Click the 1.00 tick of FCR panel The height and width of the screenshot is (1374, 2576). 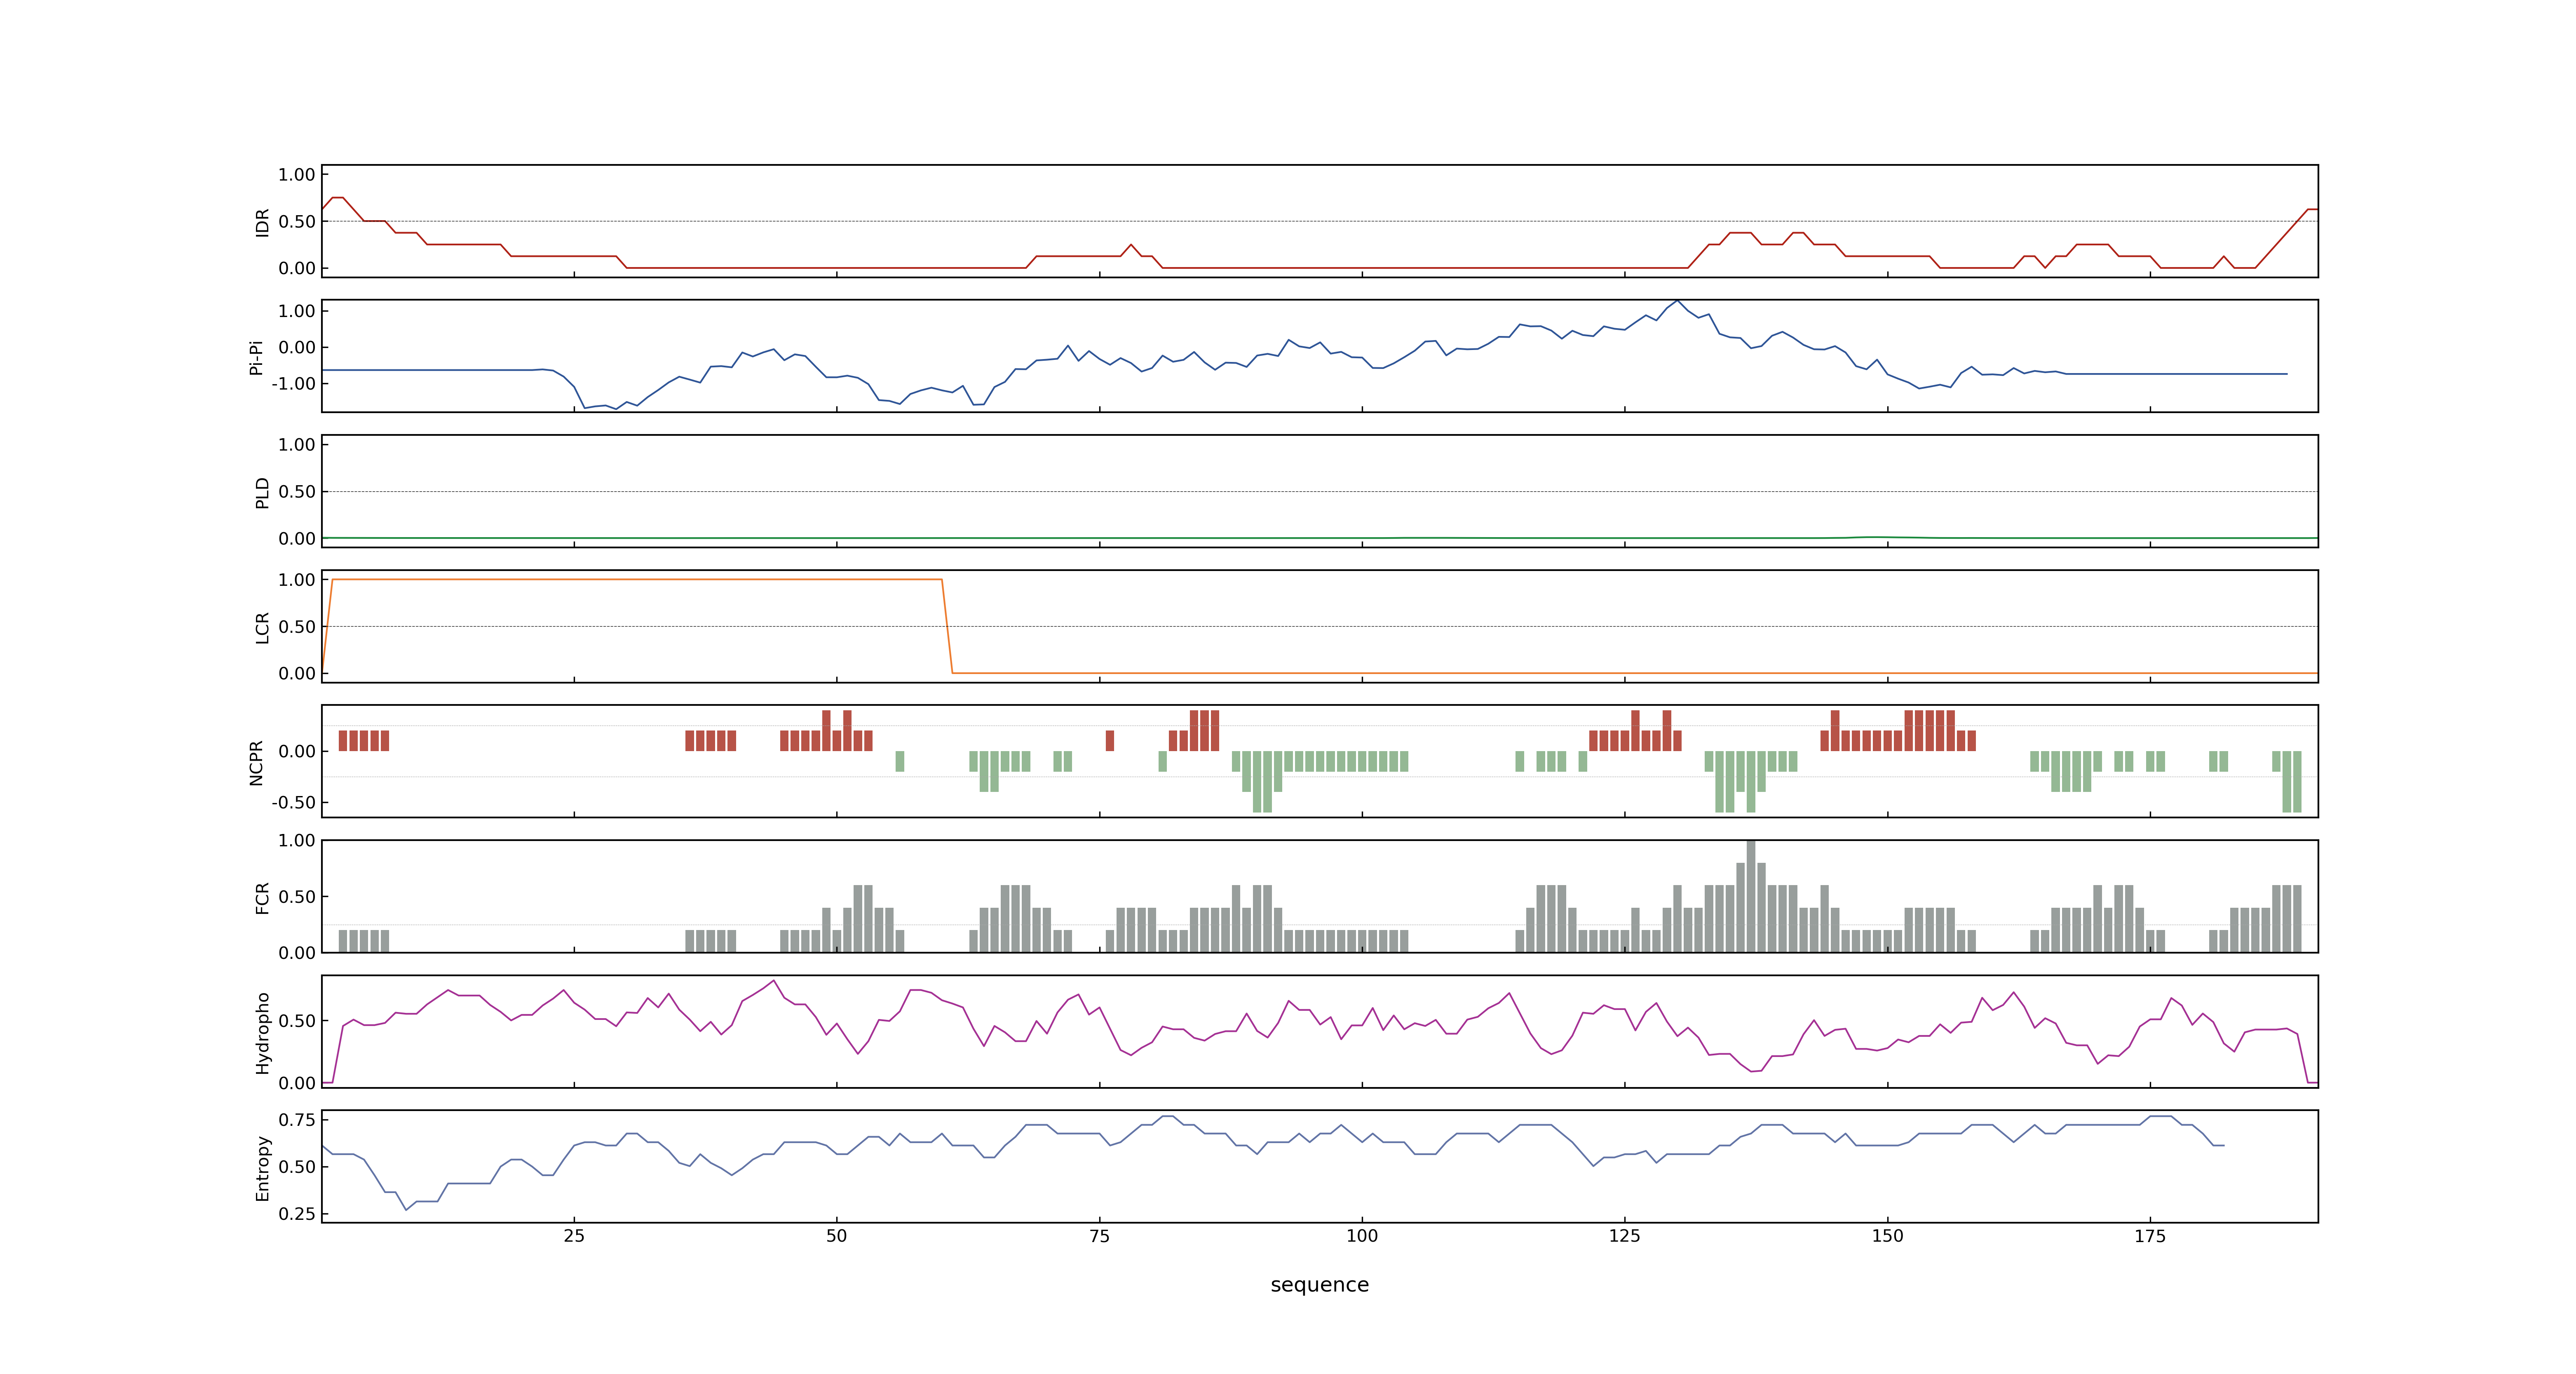[297, 841]
